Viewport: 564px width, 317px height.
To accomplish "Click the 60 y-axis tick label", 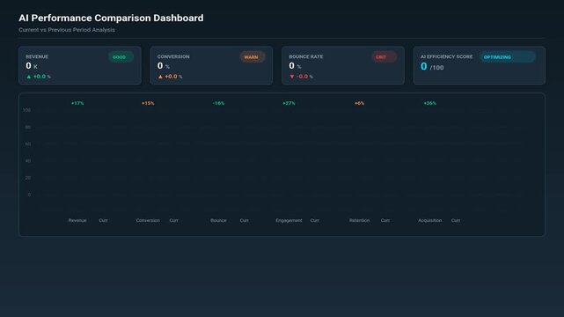I will click(27, 144).
